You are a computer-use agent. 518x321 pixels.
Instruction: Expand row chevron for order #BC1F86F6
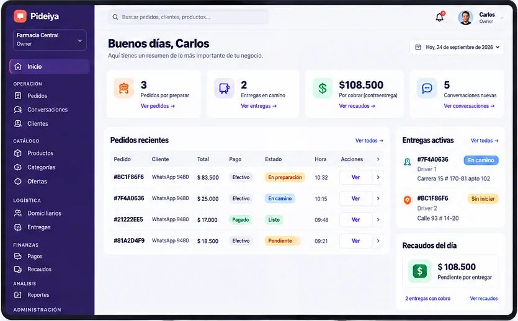tap(378, 177)
